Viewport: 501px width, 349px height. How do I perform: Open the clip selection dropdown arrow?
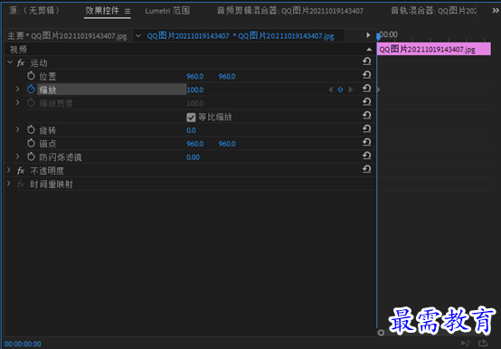tap(138, 36)
